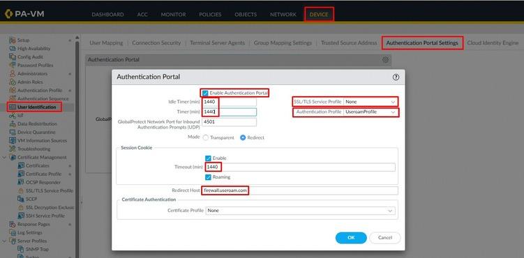Click the Log Settings icon in sidebar
Screen dimensions: 524x258
click(x=13, y=232)
